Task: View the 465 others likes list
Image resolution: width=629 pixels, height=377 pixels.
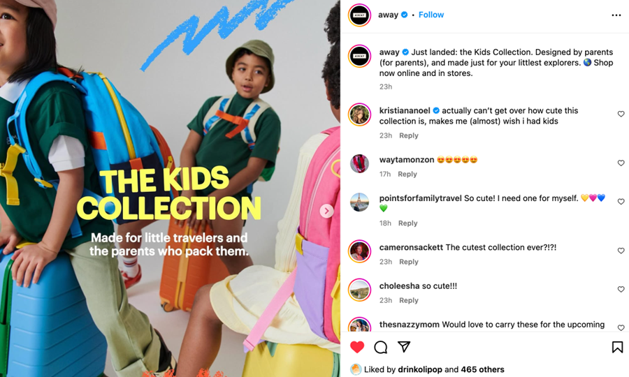Action: pos(482,369)
